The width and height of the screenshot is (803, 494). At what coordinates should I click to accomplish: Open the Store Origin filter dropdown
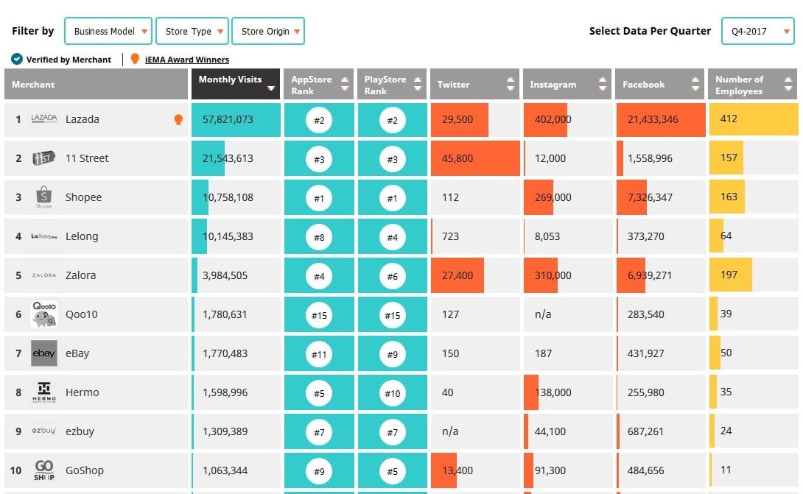point(268,32)
